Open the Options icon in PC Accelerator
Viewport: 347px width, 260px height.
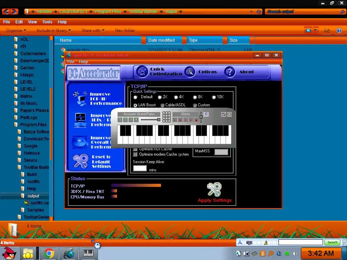tap(190, 72)
